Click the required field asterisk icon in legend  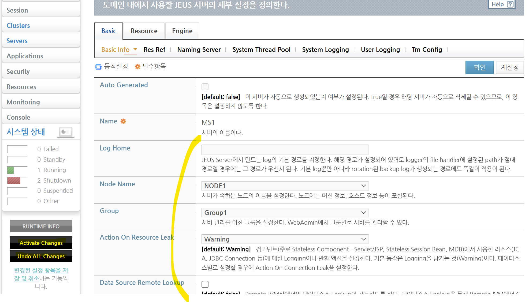coord(137,67)
